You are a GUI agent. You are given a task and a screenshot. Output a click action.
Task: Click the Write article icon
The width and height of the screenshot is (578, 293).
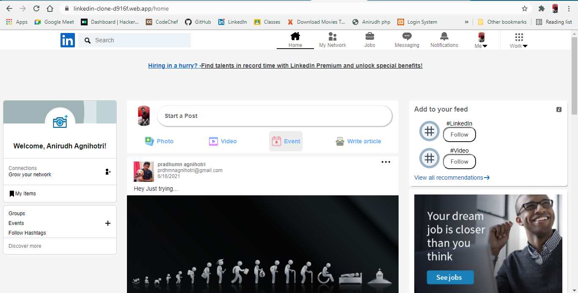click(340, 141)
